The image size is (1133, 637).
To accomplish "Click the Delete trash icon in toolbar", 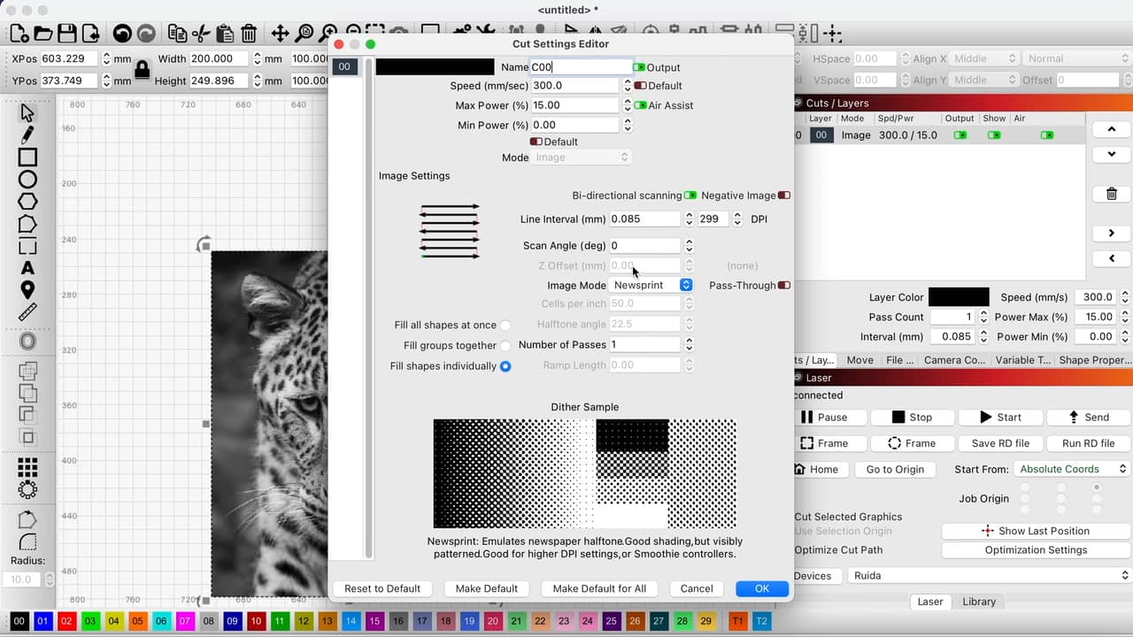I will click(x=249, y=34).
